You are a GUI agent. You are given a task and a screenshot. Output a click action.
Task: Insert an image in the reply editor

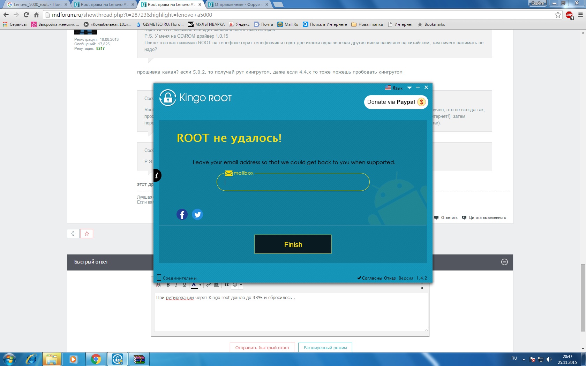pos(217,285)
